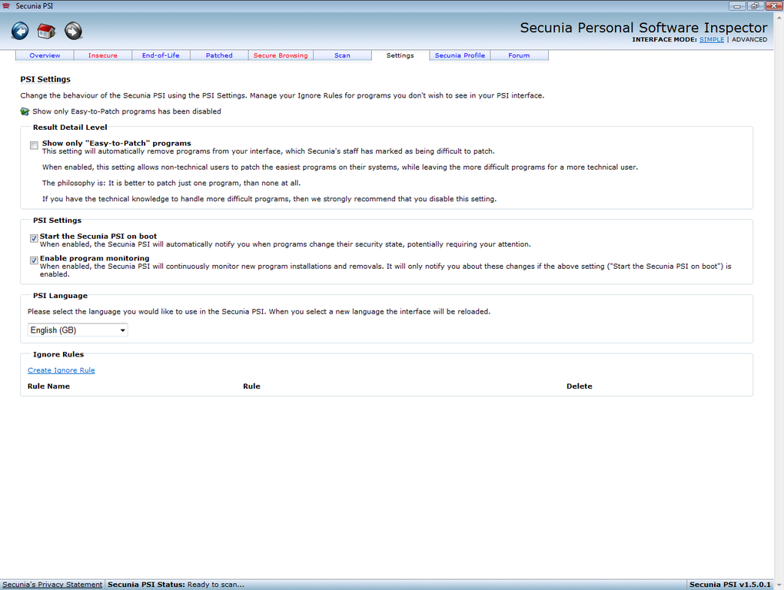Click the forward arrow navigation icon
784x590 pixels.
[73, 31]
